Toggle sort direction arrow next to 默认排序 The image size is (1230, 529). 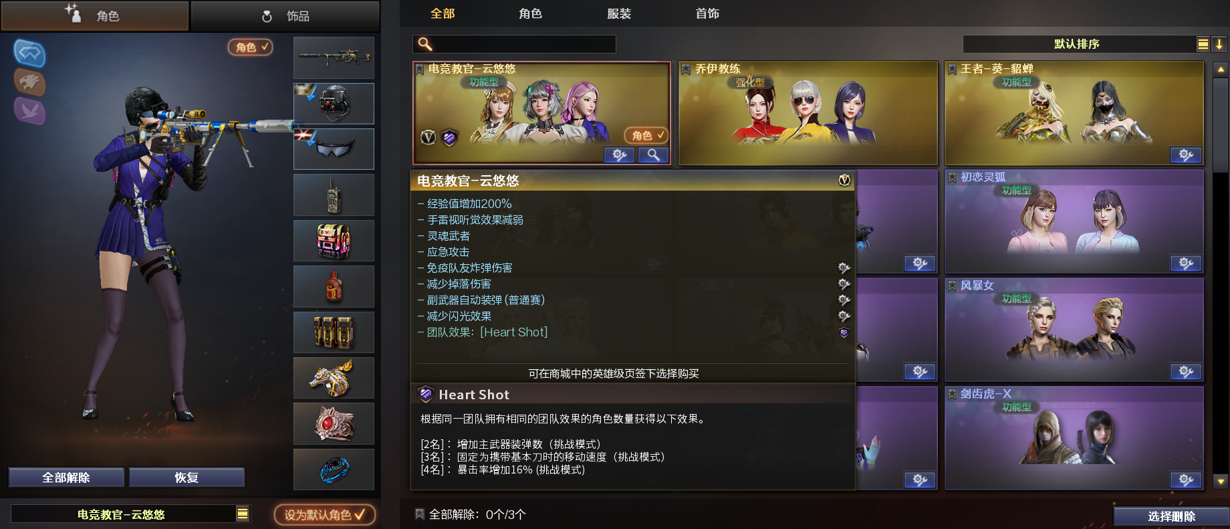[1219, 44]
